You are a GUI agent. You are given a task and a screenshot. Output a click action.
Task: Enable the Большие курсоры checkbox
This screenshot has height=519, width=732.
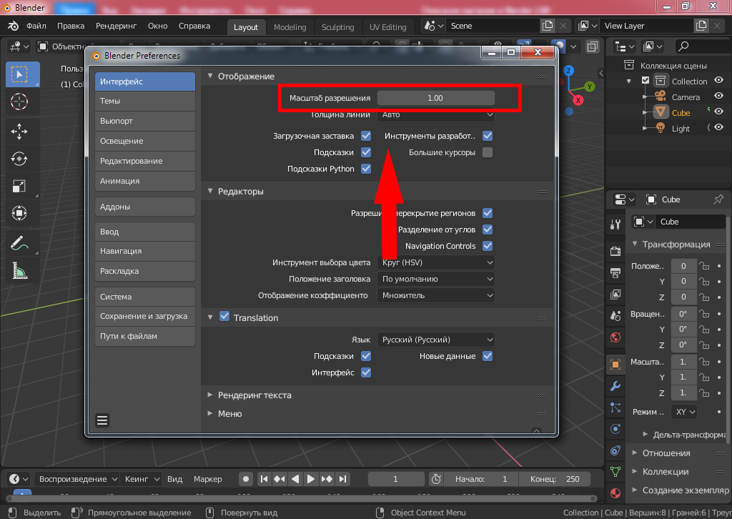pyautogui.click(x=488, y=152)
